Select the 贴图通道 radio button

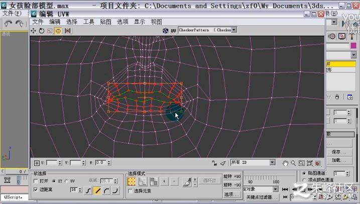[x=304, y=173]
